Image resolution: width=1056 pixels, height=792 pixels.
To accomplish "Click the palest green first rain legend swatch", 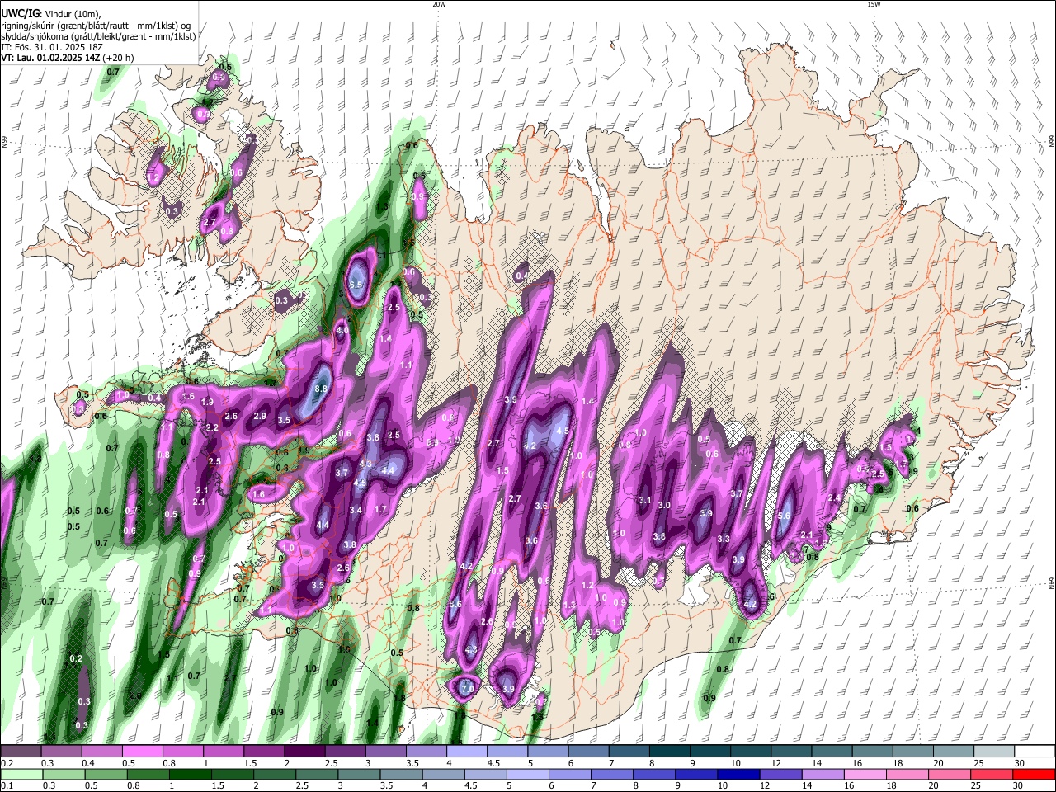I will click(x=21, y=774).
